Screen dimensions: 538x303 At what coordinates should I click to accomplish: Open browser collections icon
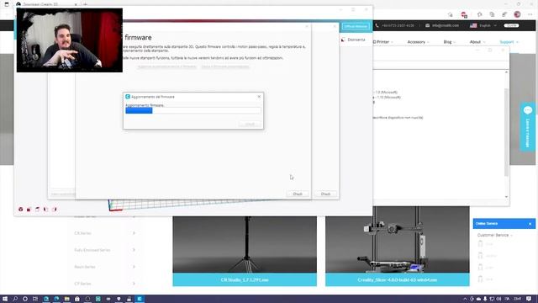coord(492,14)
